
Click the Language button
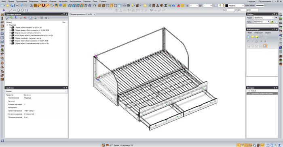coord(251,1)
